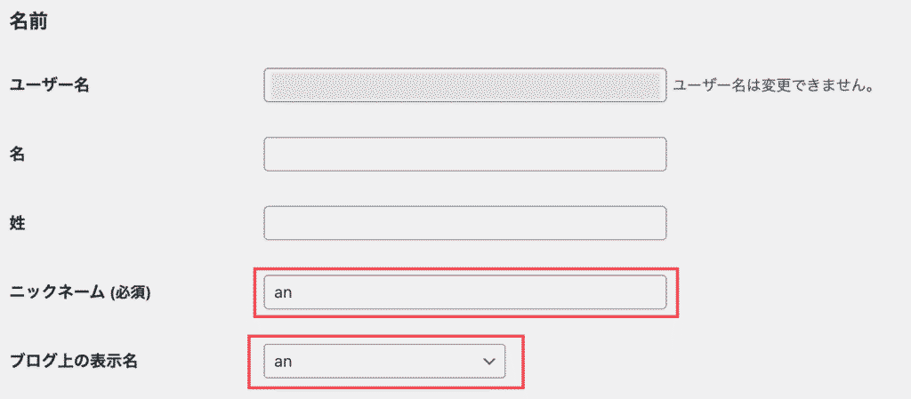Screen dimensions: 911x399
Task: Click the 名 label
Action: [17, 155]
